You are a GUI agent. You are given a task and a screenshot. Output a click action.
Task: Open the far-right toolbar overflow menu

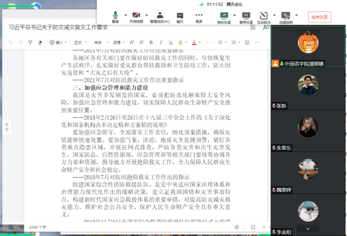[x=257, y=42]
